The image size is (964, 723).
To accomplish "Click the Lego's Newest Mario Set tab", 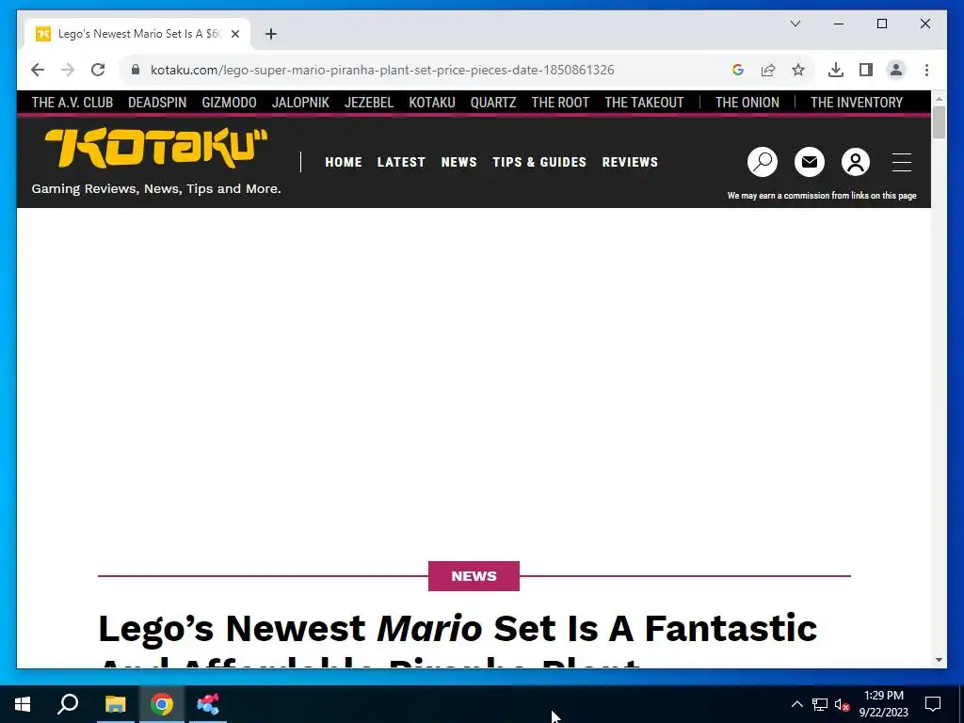I will [x=138, y=34].
